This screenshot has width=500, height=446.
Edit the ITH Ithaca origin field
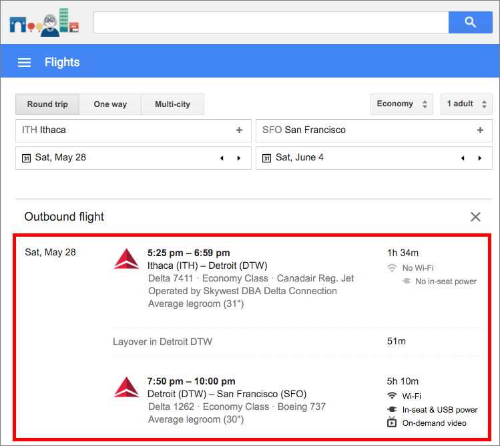134,130
